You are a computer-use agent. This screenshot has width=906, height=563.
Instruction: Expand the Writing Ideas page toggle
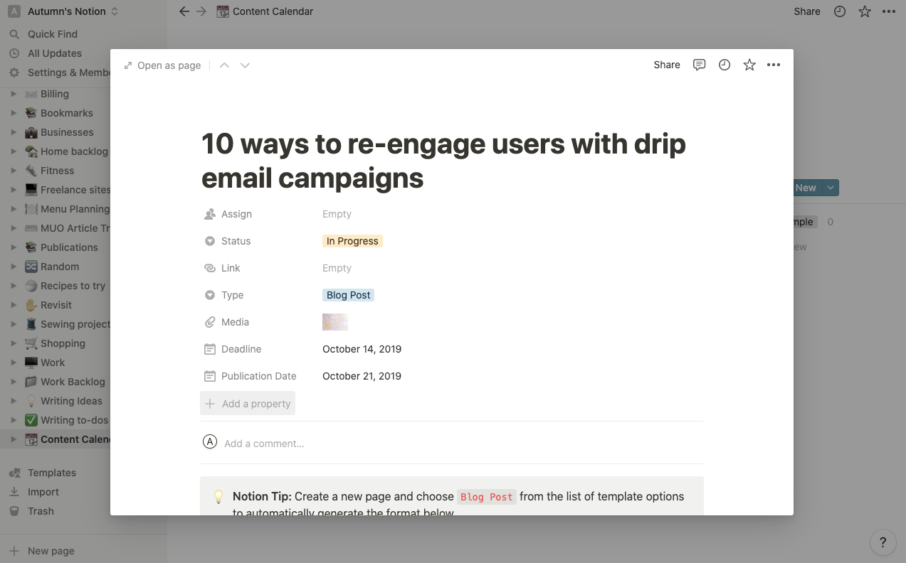[x=13, y=401]
